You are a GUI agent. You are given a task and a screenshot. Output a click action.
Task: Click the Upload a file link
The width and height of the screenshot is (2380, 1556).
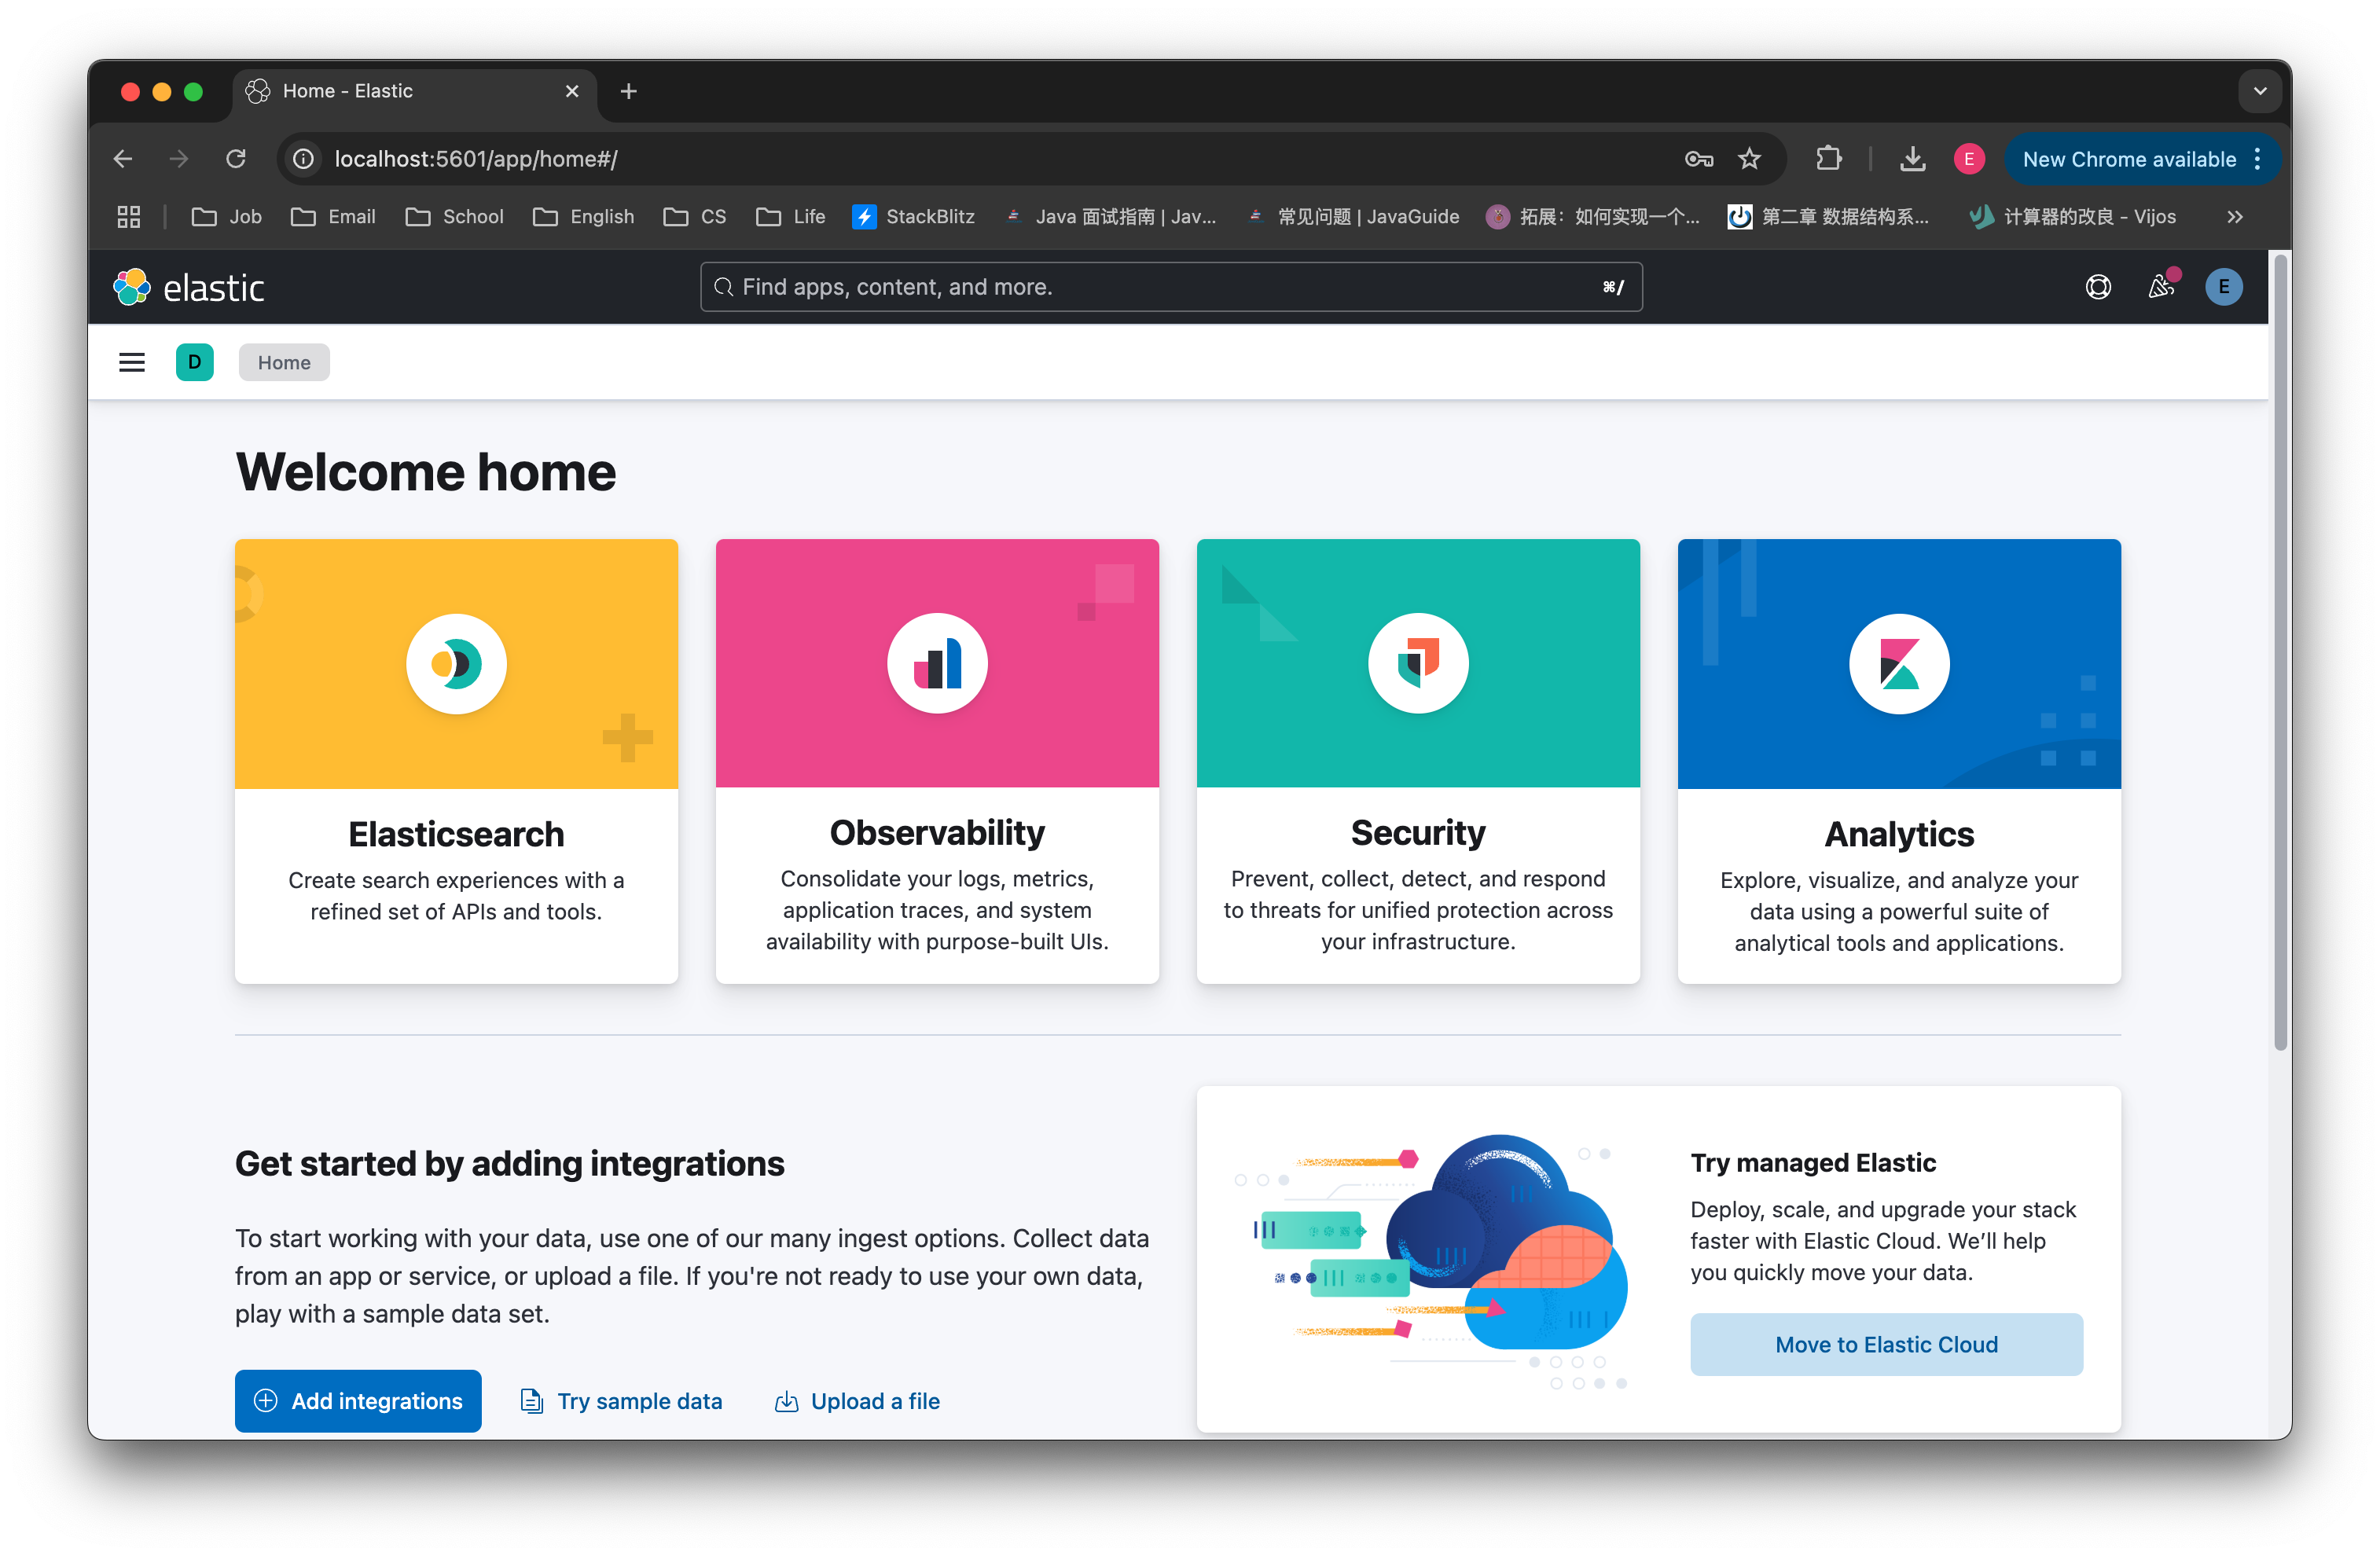point(857,1400)
